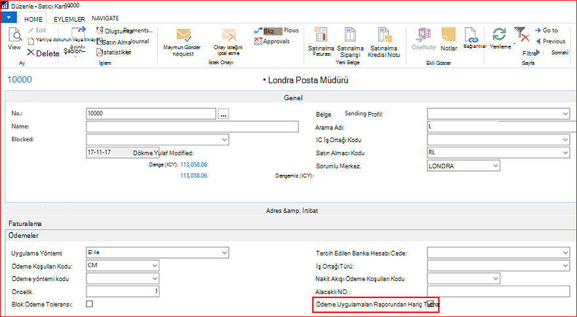Switch to EYLEMLER ribbon tab
The image size is (577, 317).
70,19
